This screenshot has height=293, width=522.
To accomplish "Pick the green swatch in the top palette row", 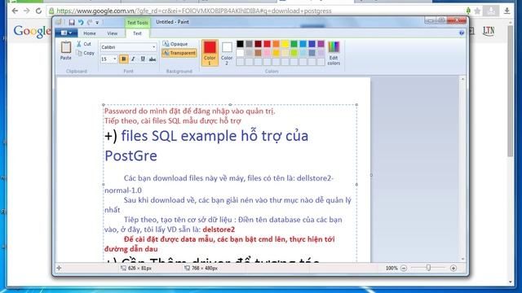I will tap(294, 44).
